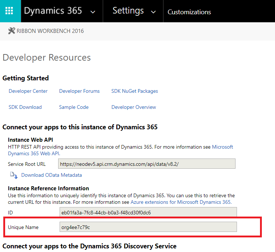275x252 pixels.
Task: Click Download OData Metadata link
Action: [x=52, y=175]
